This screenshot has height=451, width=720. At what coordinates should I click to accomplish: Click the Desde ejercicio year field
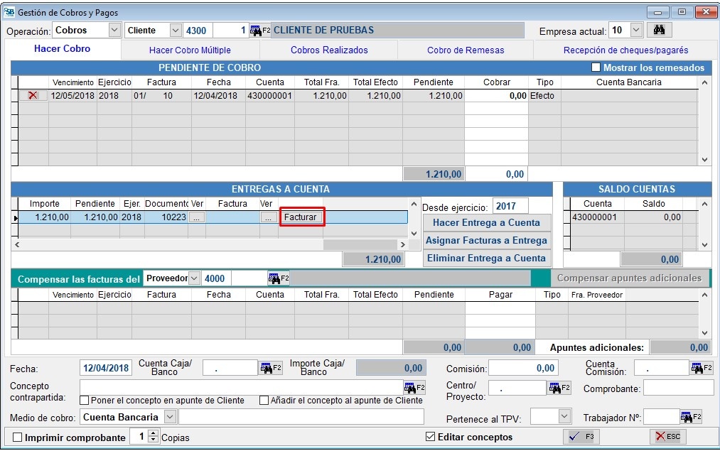pyautogui.click(x=510, y=206)
